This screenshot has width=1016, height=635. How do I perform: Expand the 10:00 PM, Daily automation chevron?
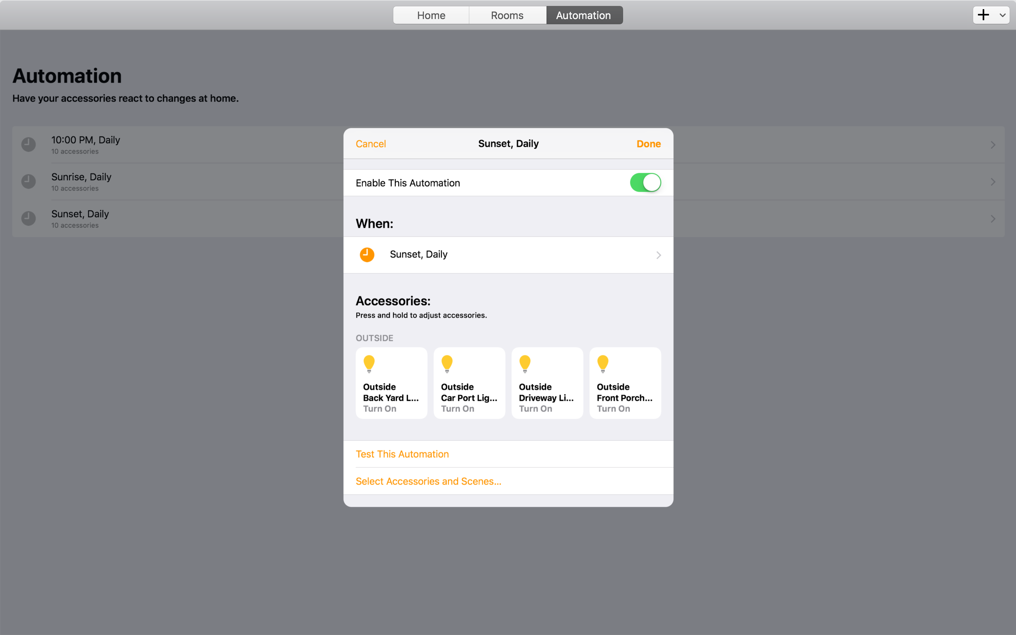[993, 144]
